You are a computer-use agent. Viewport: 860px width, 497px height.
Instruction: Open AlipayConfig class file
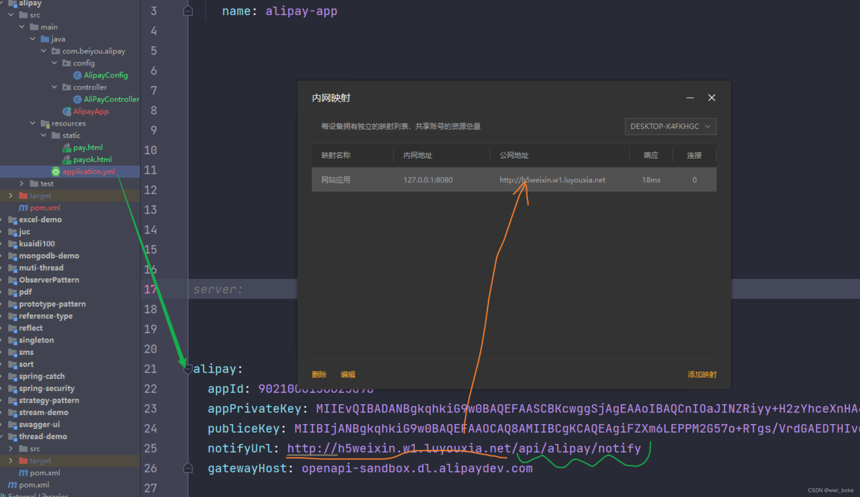(x=106, y=75)
